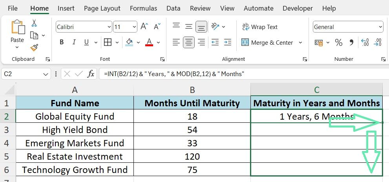Select cell with 120 months

point(192,157)
